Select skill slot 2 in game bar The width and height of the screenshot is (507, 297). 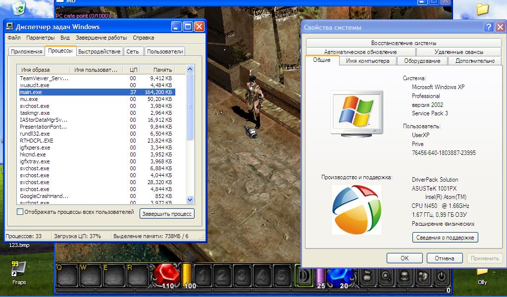pyautogui.click(x=222, y=276)
